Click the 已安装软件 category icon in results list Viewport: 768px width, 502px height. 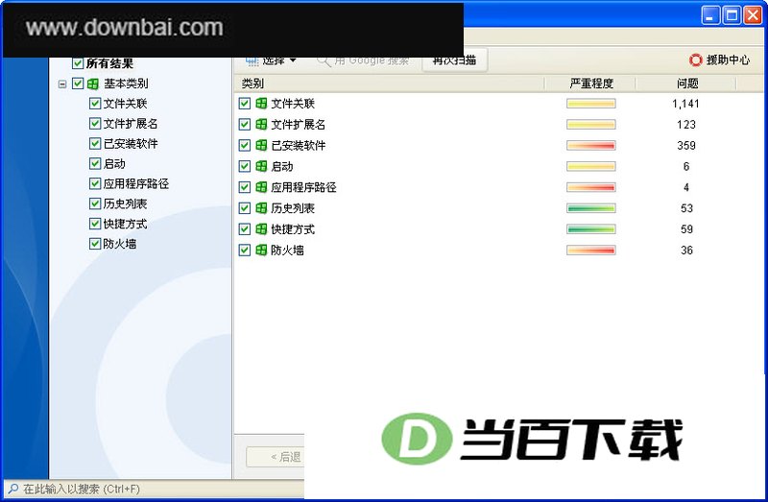click(261, 146)
